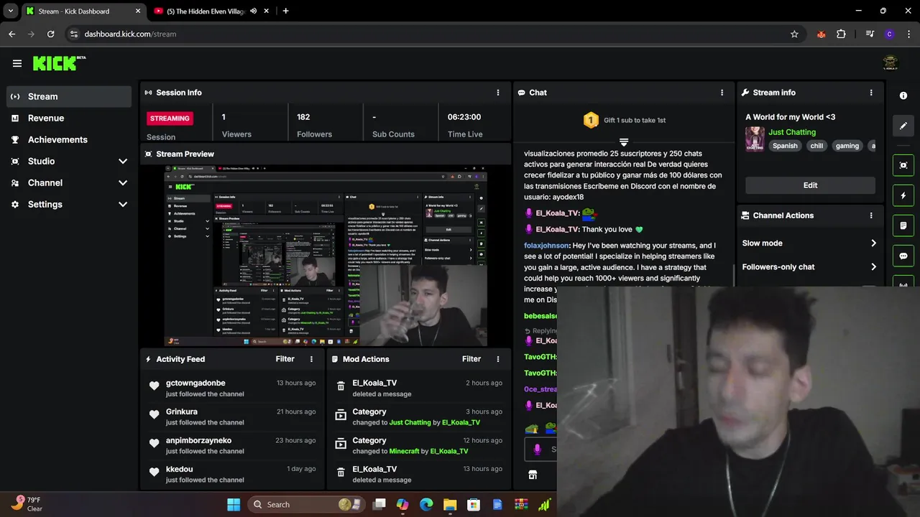The image size is (920, 517).
Task: Go back to previous page
Action: pos(12,34)
